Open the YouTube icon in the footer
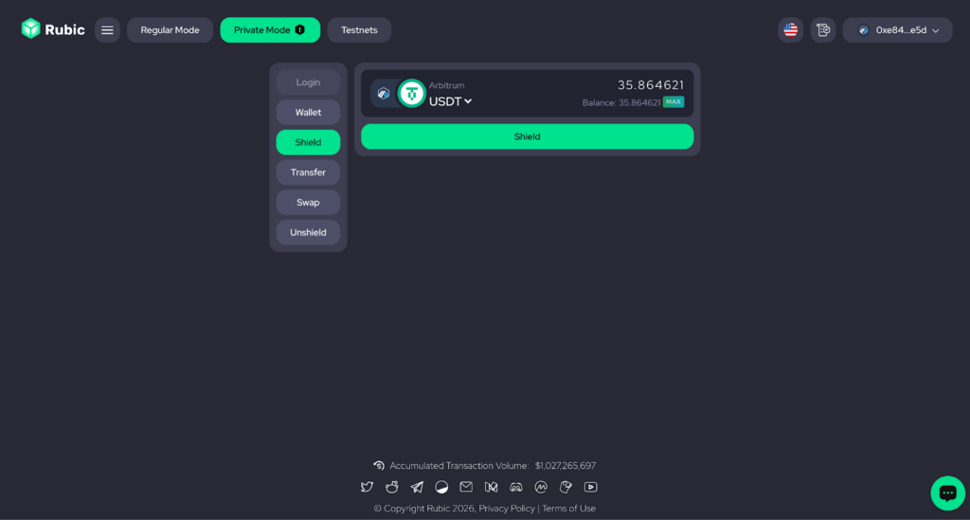Image resolution: width=970 pixels, height=520 pixels. tap(591, 487)
